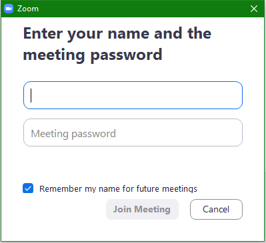Screen dimensions: 266x243
Task: Click the 'Enter your name' heading
Action: 117,33
